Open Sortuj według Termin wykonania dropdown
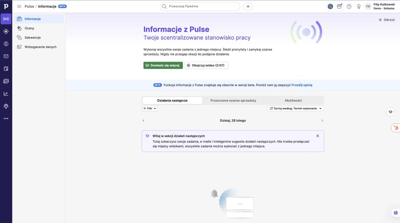Image resolution: width=400 pixels, height=223 pixels. [x=296, y=108]
